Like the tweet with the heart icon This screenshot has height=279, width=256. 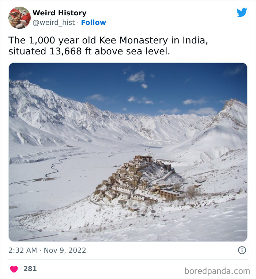[14, 269]
